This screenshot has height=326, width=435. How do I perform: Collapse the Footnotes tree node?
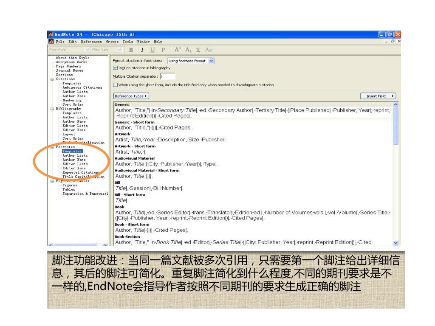[52, 147]
